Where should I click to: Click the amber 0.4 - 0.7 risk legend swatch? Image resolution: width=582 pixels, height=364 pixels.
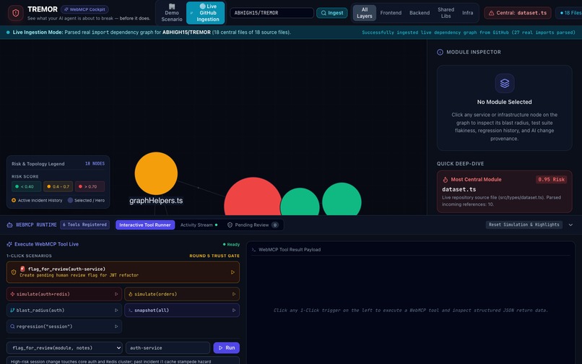[x=58, y=186]
